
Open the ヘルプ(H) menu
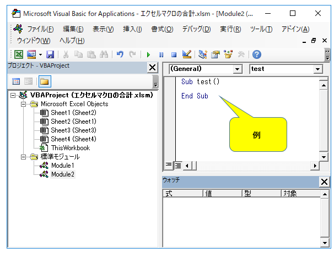[72, 40]
